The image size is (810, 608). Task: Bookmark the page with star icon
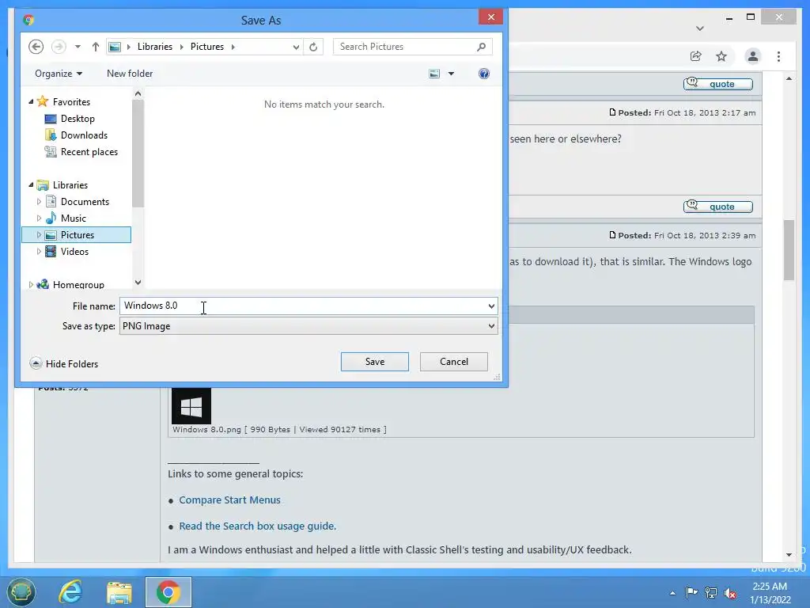[721, 56]
